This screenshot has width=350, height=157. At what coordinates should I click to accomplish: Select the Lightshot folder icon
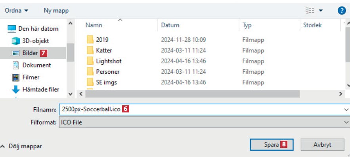[90, 61]
